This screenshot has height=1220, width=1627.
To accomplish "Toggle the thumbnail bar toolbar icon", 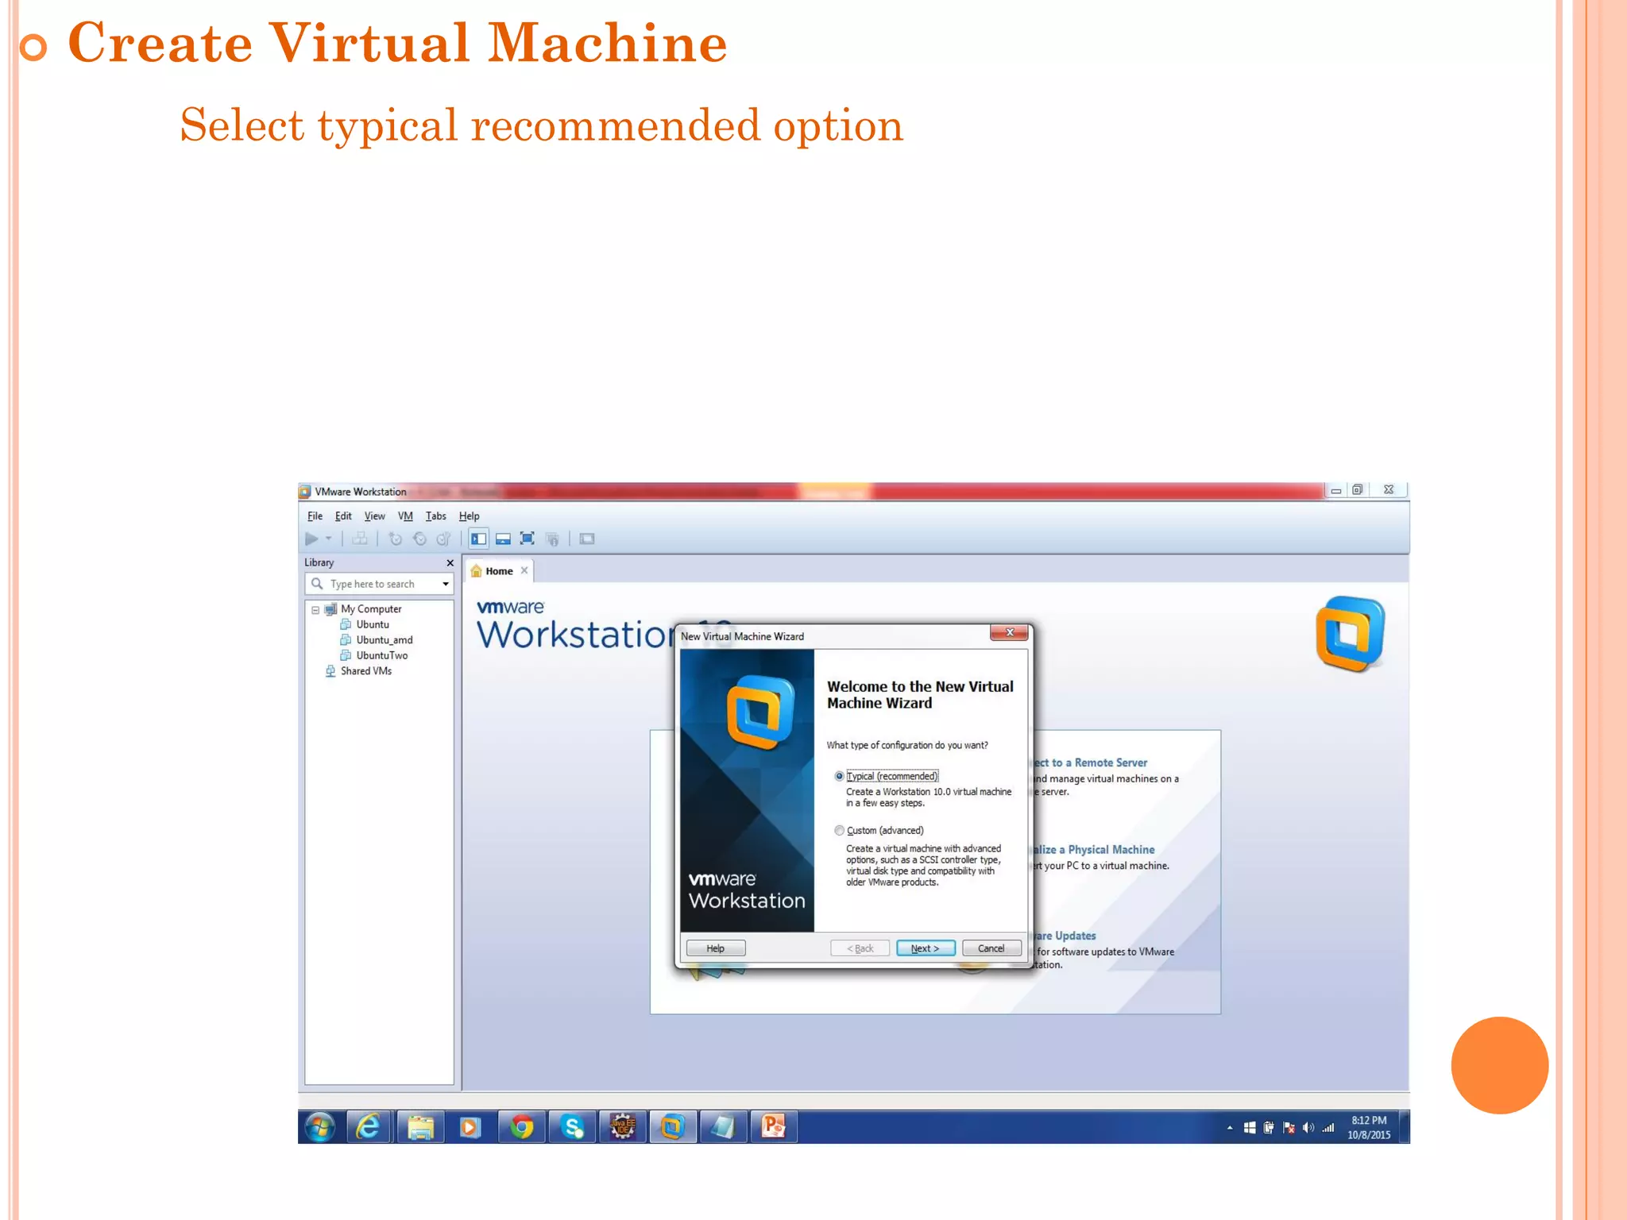I will (x=503, y=539).
